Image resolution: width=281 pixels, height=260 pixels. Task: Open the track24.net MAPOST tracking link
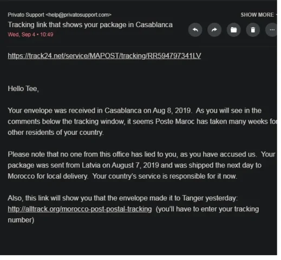click(104, 56)
